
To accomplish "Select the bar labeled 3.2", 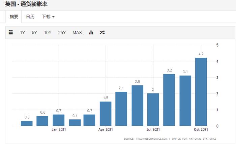I will (x=169, y=100).
